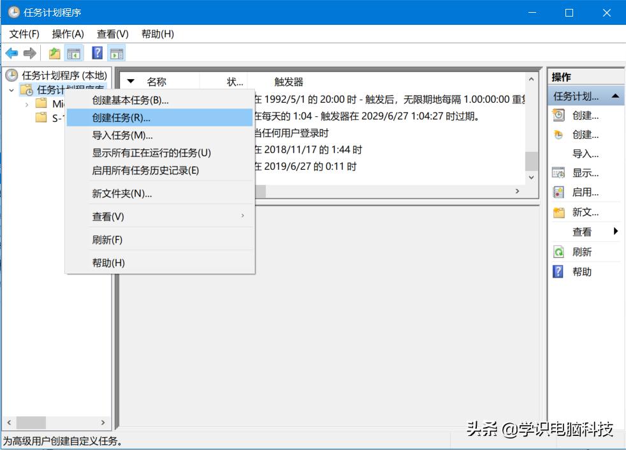This screenshot has height=450, width=626.
Task: Click the 新文件夹 folder icon in 操作 pane
Action: coord(559,212)
